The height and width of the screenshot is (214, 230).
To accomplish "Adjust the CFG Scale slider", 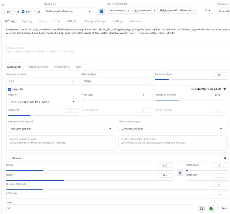I will 117,199.
